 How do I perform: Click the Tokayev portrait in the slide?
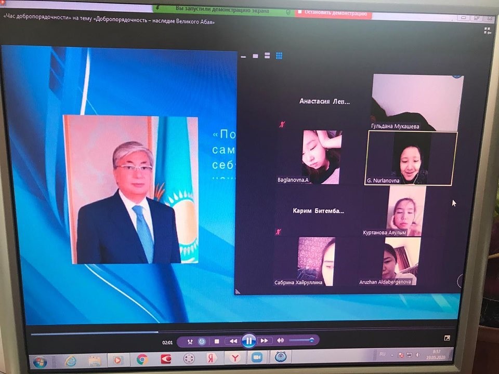131,190
